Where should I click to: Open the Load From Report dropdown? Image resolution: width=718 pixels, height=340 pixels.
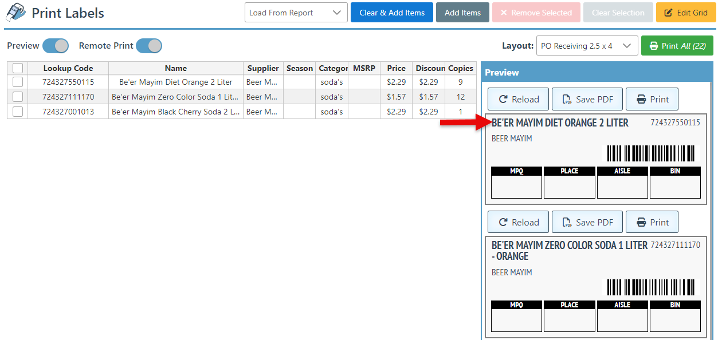[296, 13]
